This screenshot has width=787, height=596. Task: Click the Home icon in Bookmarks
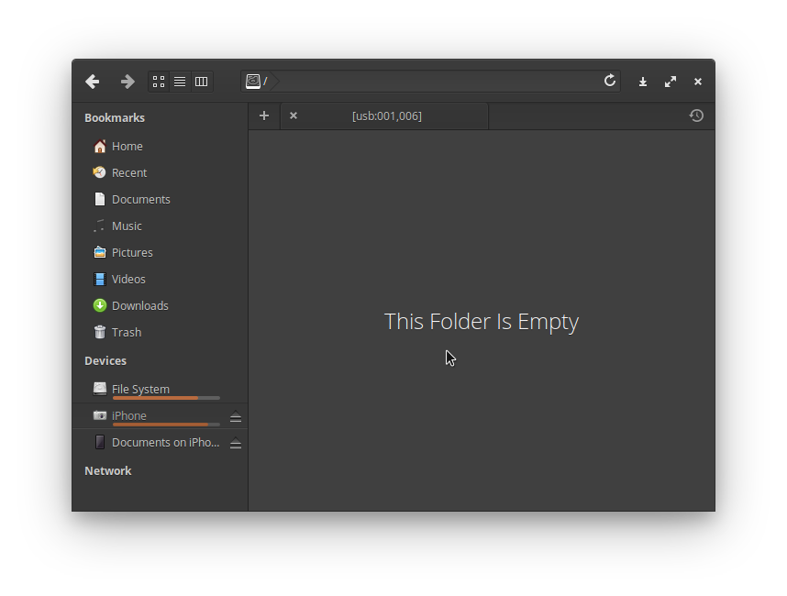coord(100,146)
